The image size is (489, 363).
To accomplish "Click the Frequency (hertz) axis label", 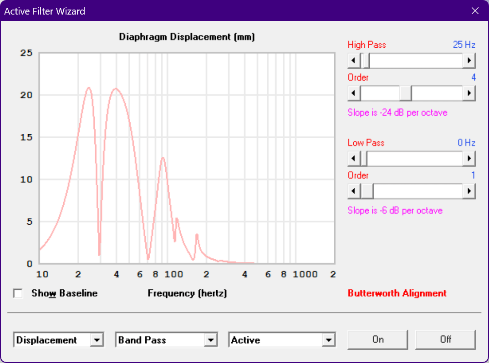I will [x=187, y=293].
